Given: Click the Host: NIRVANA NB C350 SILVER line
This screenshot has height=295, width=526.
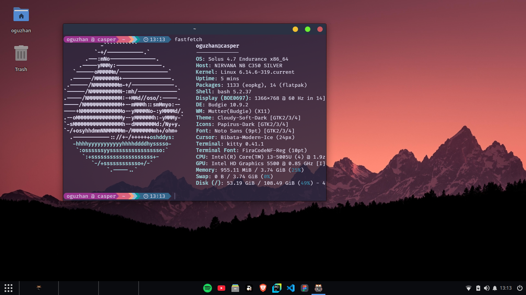Looking at the screenshot, I should point(239,66).
